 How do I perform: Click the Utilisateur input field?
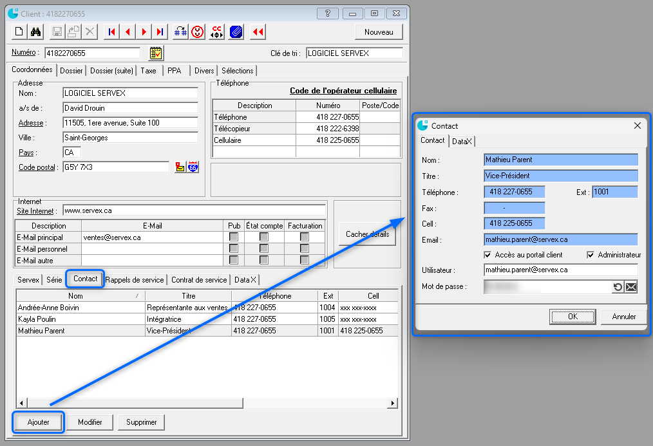(560, 270)
